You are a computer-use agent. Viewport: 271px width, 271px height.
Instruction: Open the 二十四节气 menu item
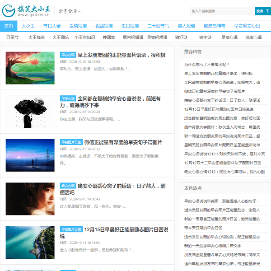(158, 26)
